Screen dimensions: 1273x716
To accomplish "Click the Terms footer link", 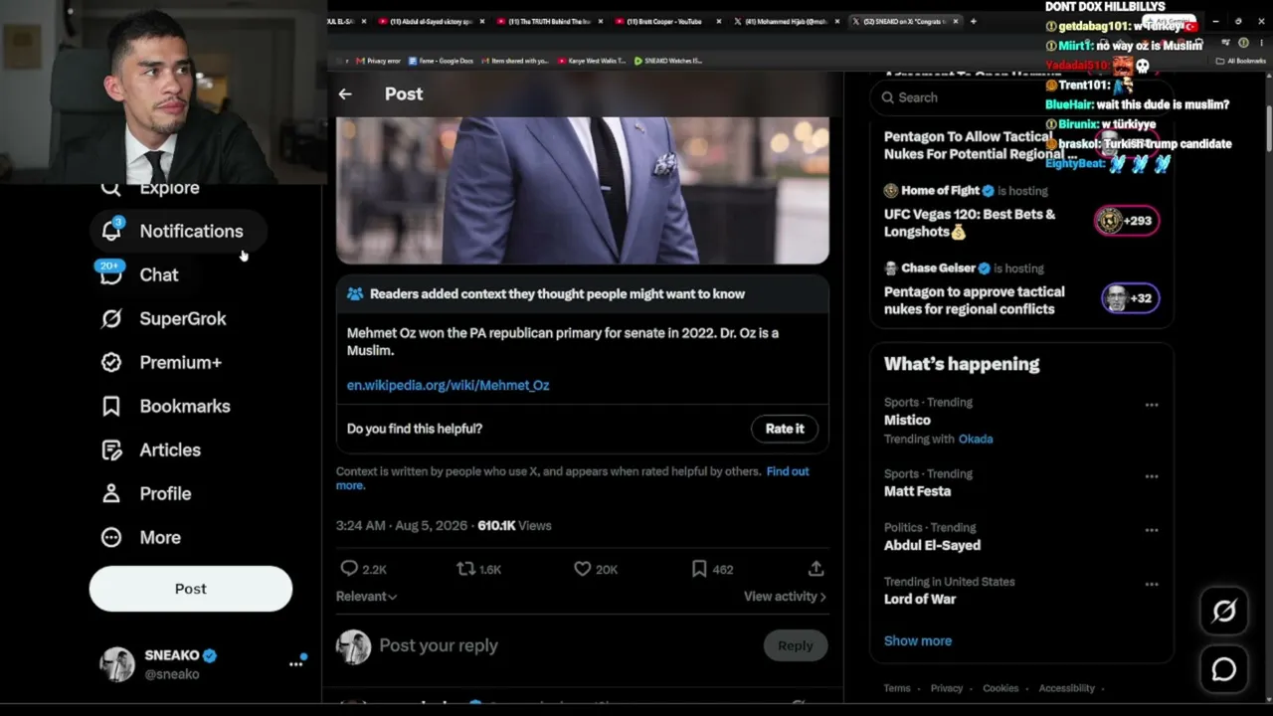I will (897, 688).
